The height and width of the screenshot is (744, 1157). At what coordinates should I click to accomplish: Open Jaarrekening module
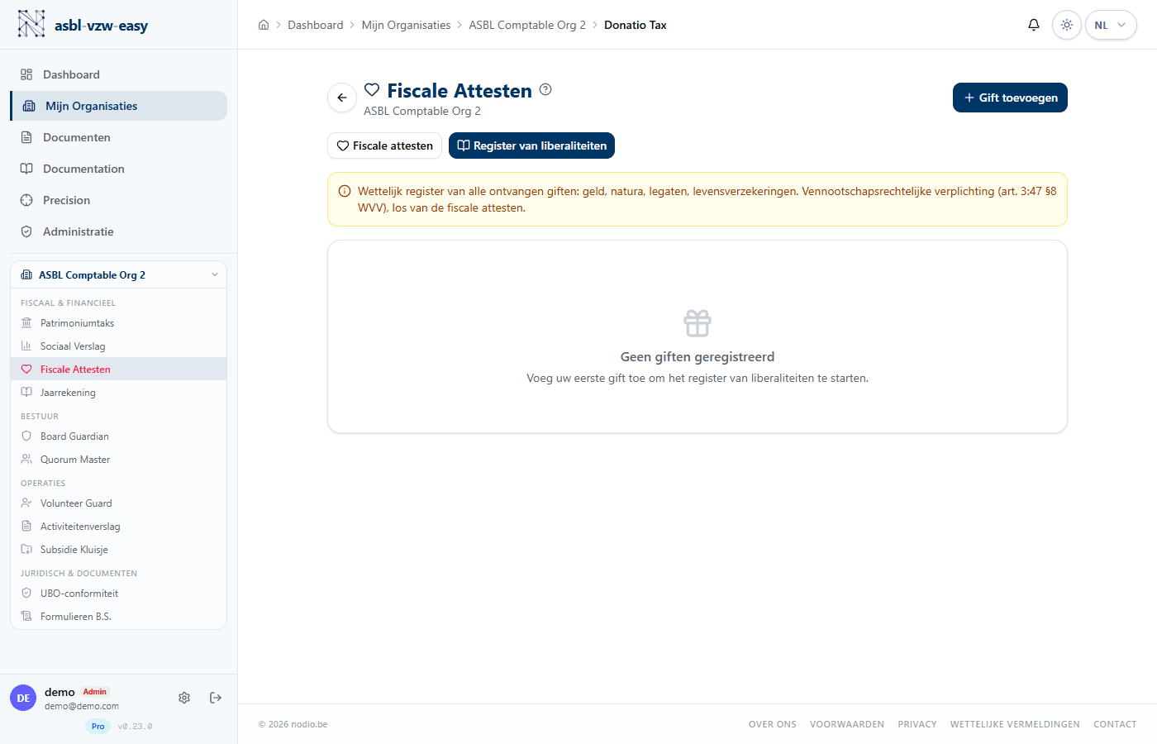(x=119, y=393)
